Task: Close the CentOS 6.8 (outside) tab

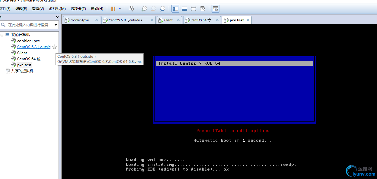Action: point(152,20)
